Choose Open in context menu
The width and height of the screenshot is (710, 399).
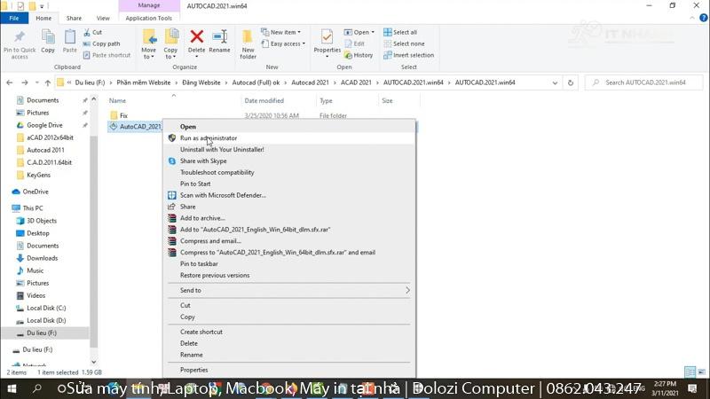coord(188,127)
